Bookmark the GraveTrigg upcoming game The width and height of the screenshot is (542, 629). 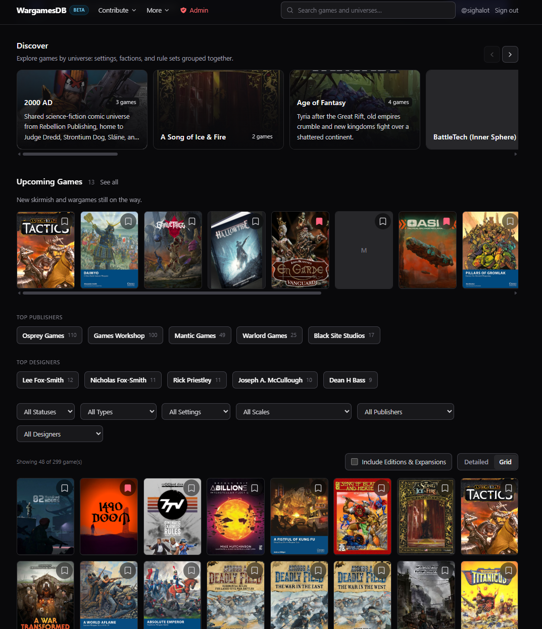pyautogui.click(x=192, y=221)
